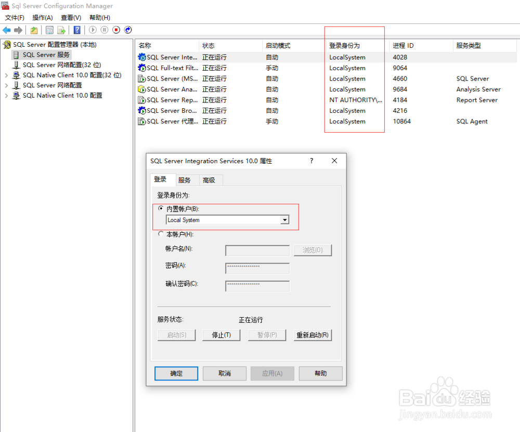Click the NT AUTHORITY\... login cell
The width and height of the screenshot is (520, 432).
(x=356, y=100)
